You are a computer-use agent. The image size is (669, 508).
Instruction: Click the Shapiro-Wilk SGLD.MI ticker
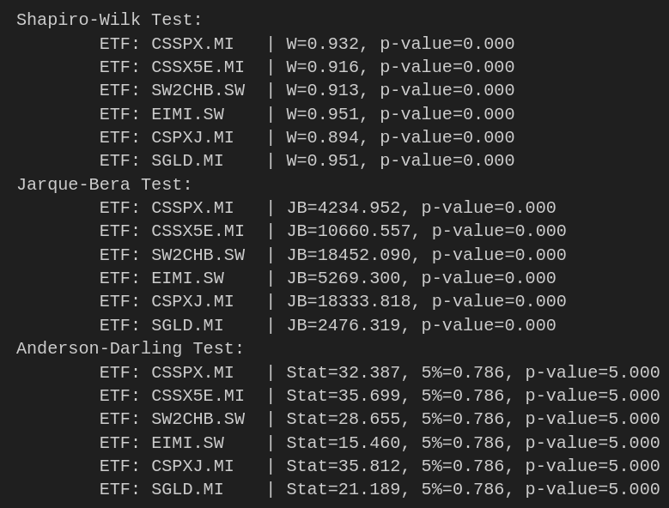pyautogui.click(x=187, y=160)
